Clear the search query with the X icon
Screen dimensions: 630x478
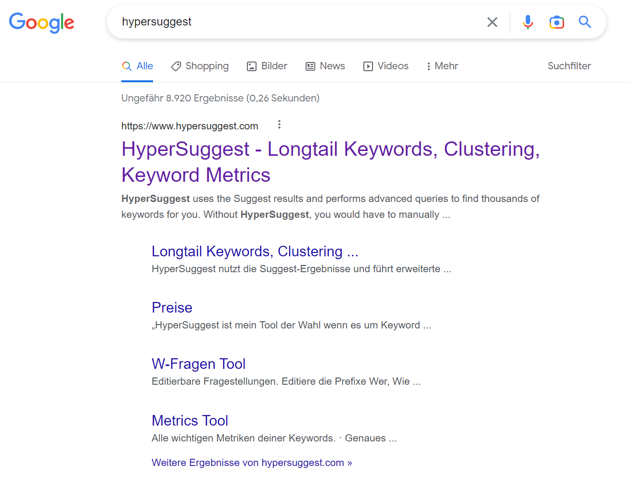[x=492, y=22]
